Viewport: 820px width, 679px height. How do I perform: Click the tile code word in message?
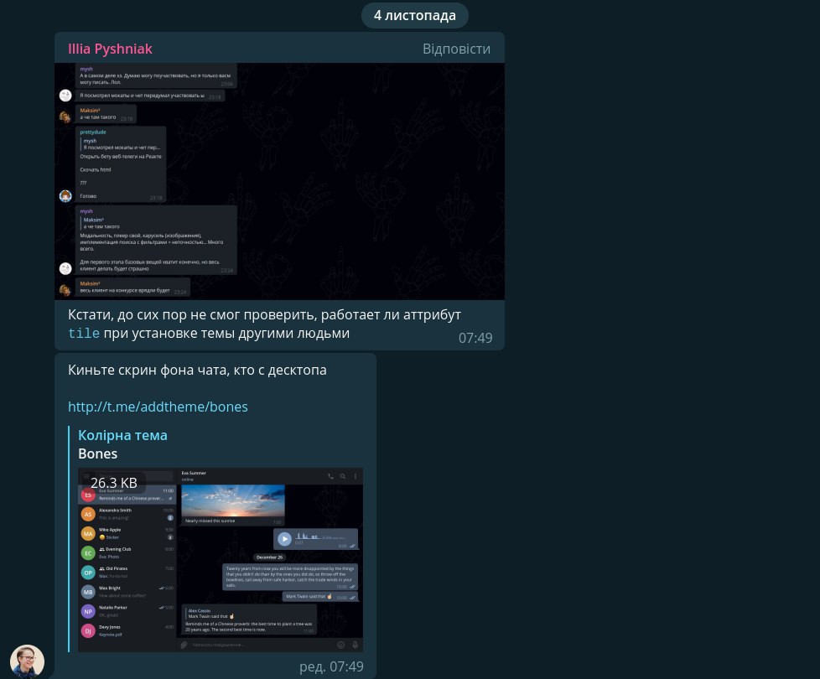(84, 334)
